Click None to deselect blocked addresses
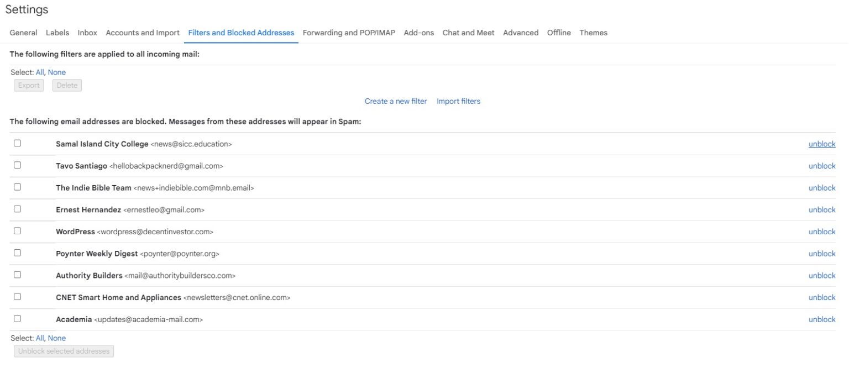 tap(56, 338)
